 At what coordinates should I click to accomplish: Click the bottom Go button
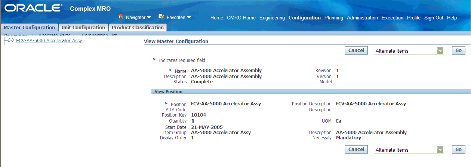click(x=459, y=149)
